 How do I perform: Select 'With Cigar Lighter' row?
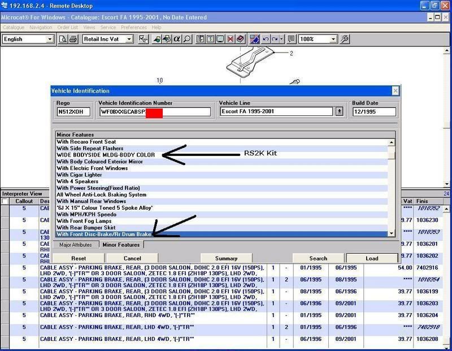pyautogui.click(x=221, y=175)
